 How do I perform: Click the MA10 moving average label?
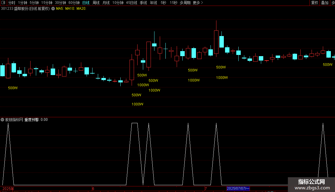70,9
